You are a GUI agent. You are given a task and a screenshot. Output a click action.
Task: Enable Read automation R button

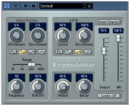(26, 6)
